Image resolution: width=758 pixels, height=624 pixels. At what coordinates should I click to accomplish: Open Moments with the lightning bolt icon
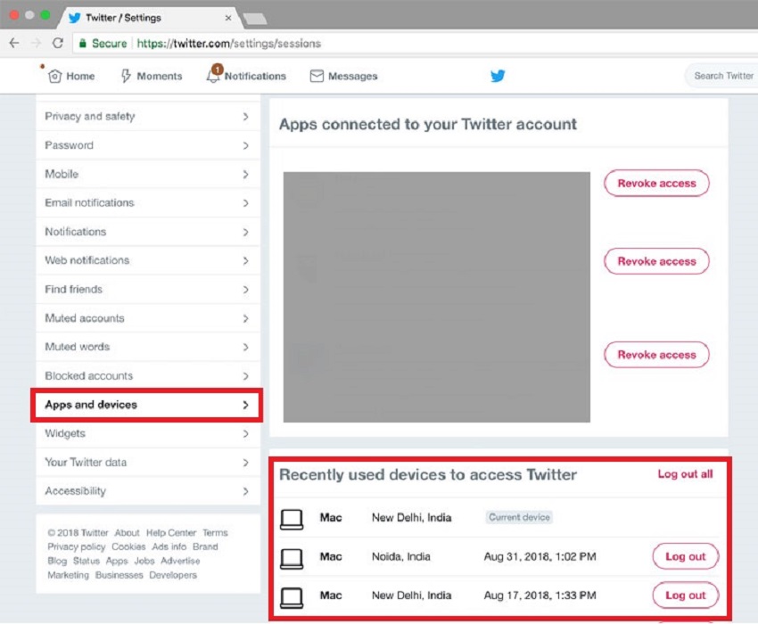tap(126, 76)
